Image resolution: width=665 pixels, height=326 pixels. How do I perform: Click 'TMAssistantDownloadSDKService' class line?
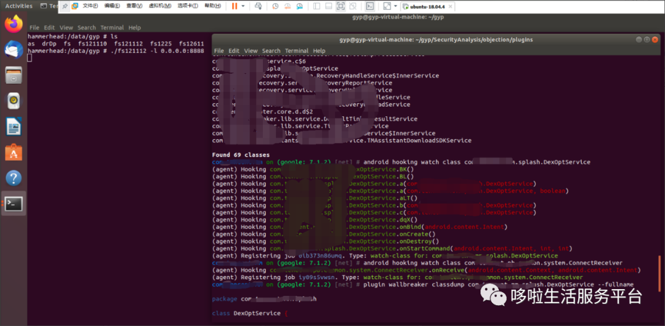pos(342,140)
